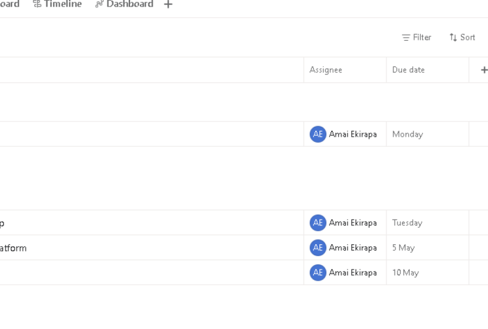Image resolution: width=488 pixels, height=329 pixels.
Task: Open the Sort options
Action: (462, 38)
